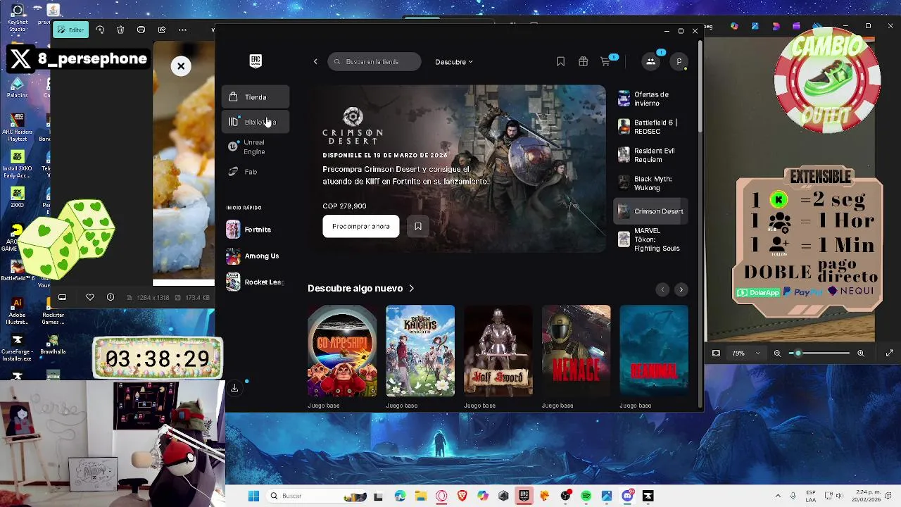Close the image overlay with the round X
This screenshot has width=901, height=507.
(x=181, y=66)
